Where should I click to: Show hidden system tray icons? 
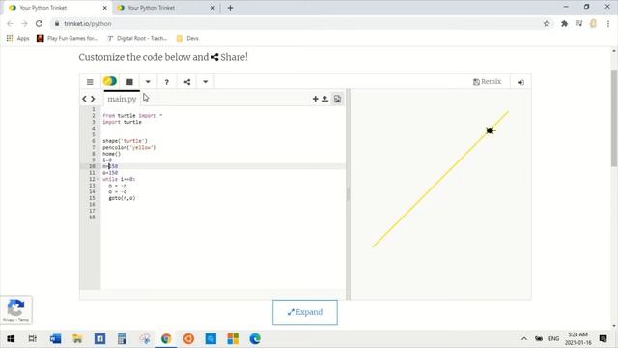pyautogui.click(x=524, y=339)
